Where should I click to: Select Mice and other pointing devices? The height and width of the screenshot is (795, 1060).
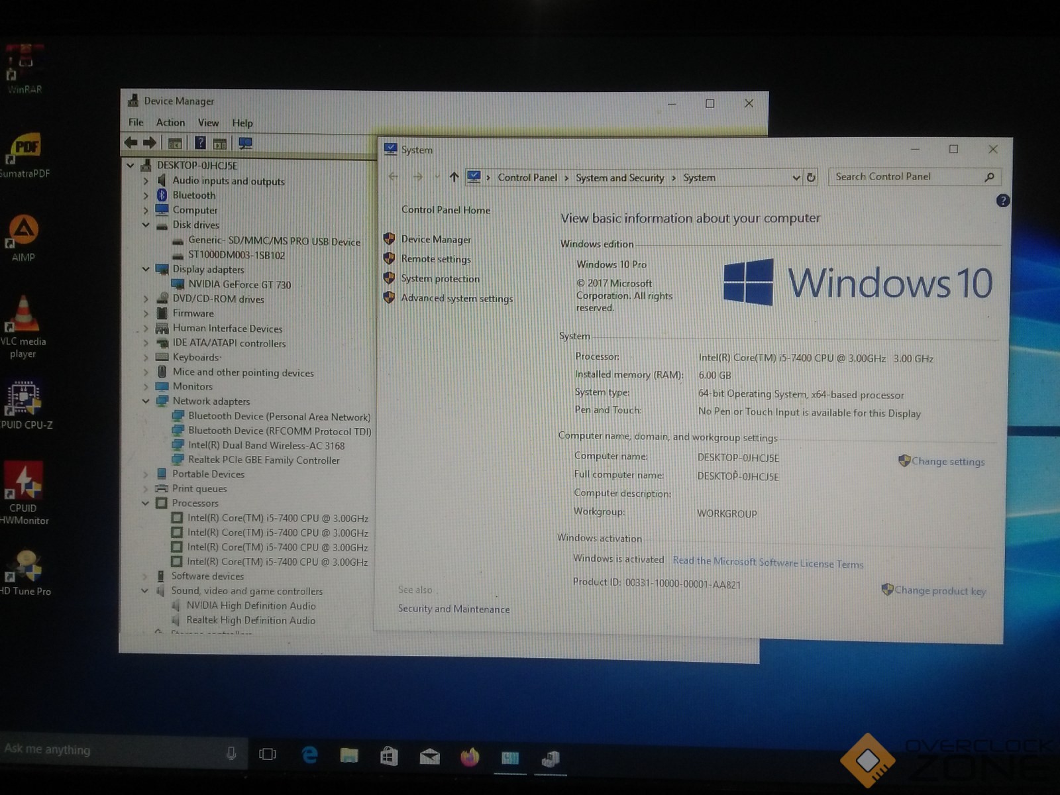coord(243,372)
